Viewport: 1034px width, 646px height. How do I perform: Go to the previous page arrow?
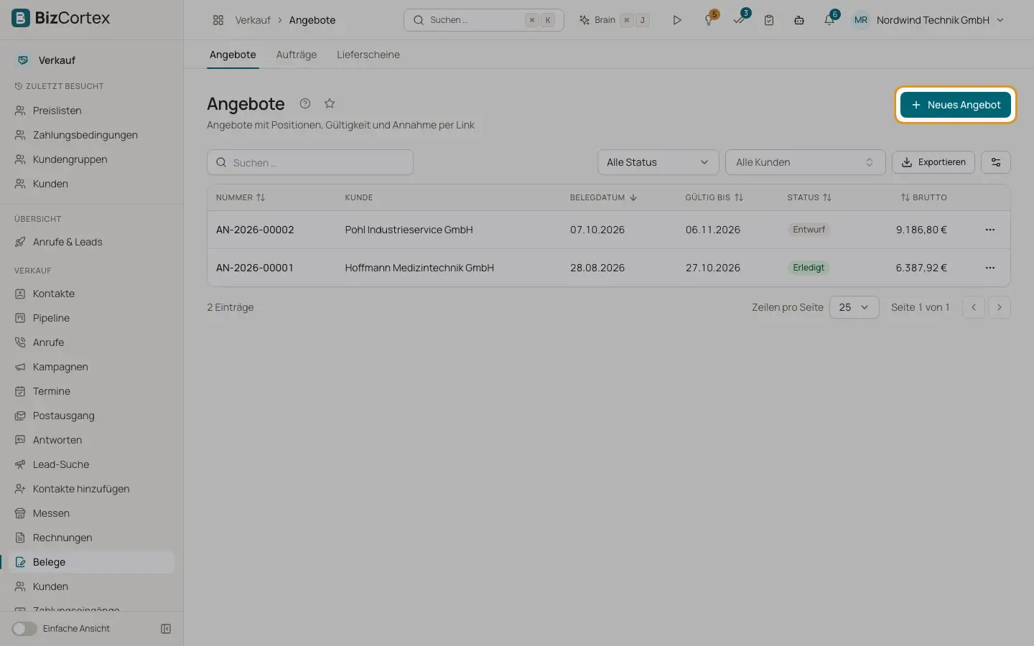coord(974,307)
